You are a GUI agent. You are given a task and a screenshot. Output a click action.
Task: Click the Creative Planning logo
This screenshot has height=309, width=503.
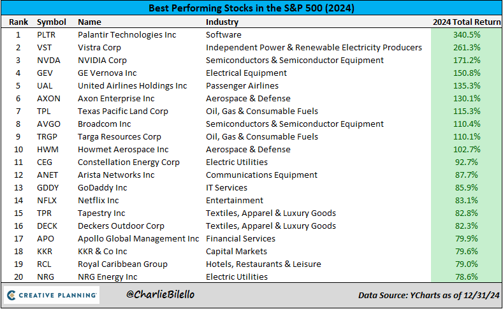(52, 295)
